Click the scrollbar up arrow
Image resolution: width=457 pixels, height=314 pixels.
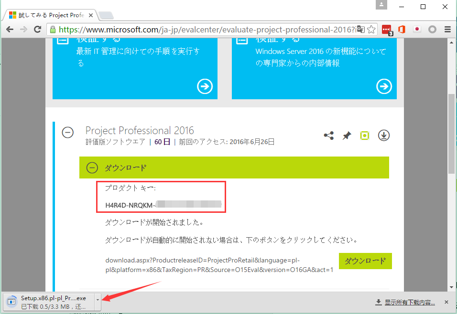451,42
